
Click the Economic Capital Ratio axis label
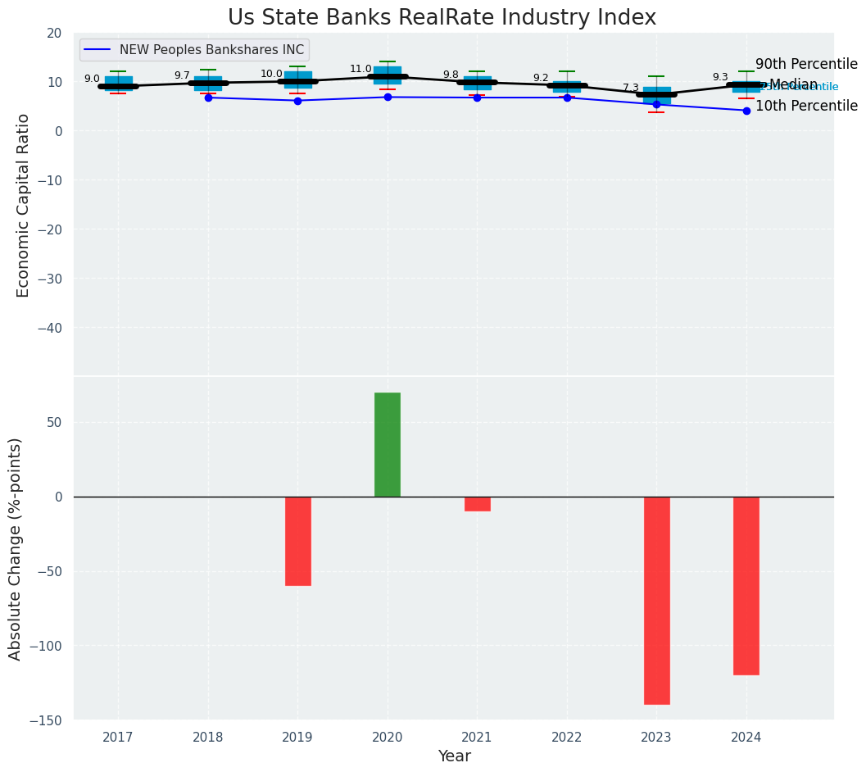click(x=23, y=206)
